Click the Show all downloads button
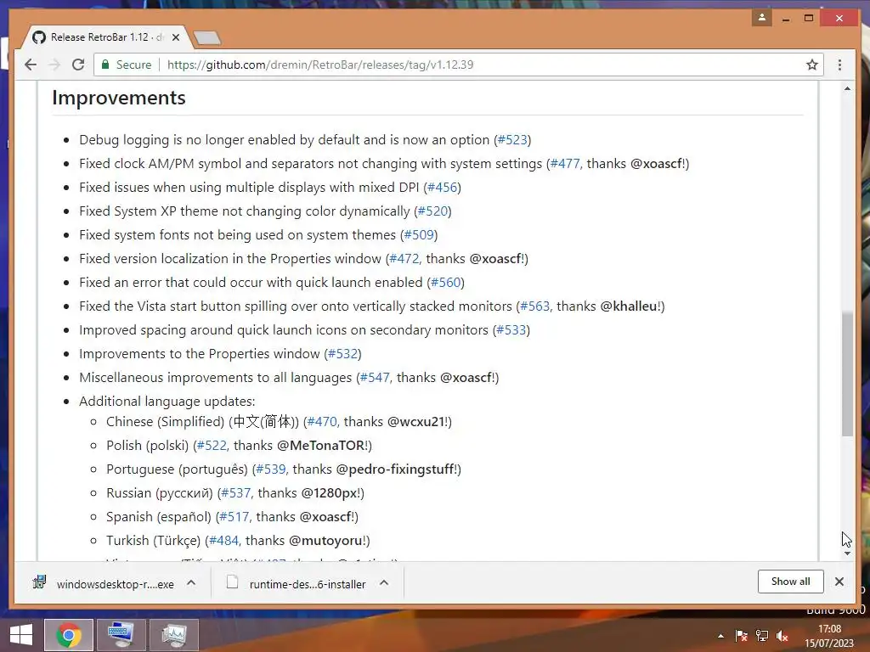Viewport: 870px width, 652px height. (790, 582)
